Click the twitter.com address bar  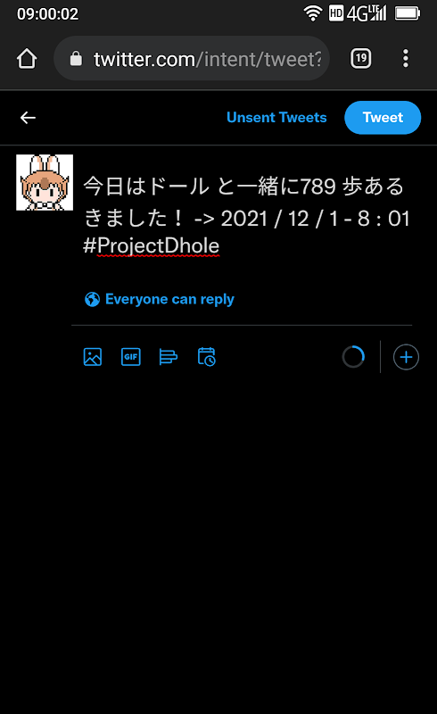[192, 59]
